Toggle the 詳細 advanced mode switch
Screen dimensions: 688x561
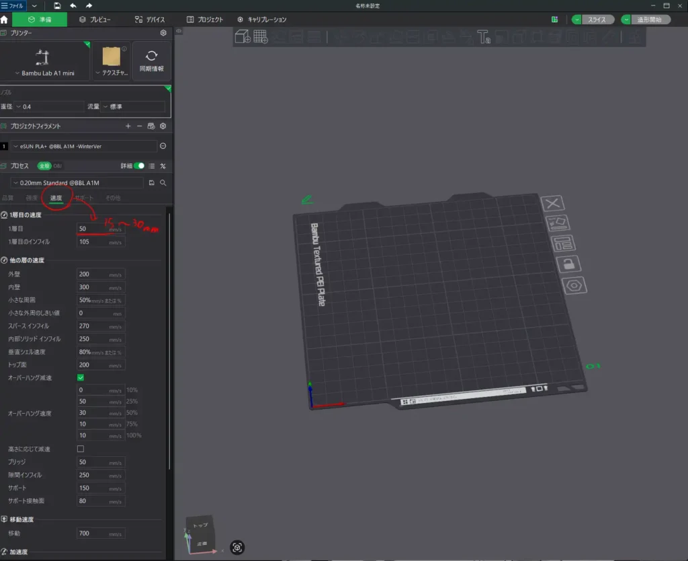(x=139, y=165)
